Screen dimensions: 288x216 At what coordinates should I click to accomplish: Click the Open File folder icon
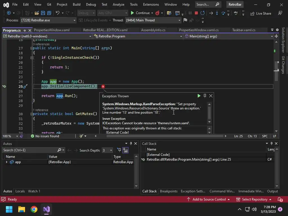pos(37,13)
